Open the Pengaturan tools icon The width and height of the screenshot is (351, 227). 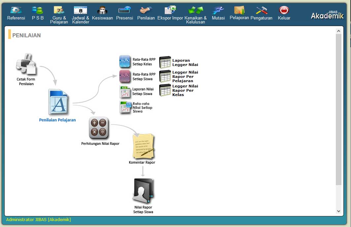(262, 10)
